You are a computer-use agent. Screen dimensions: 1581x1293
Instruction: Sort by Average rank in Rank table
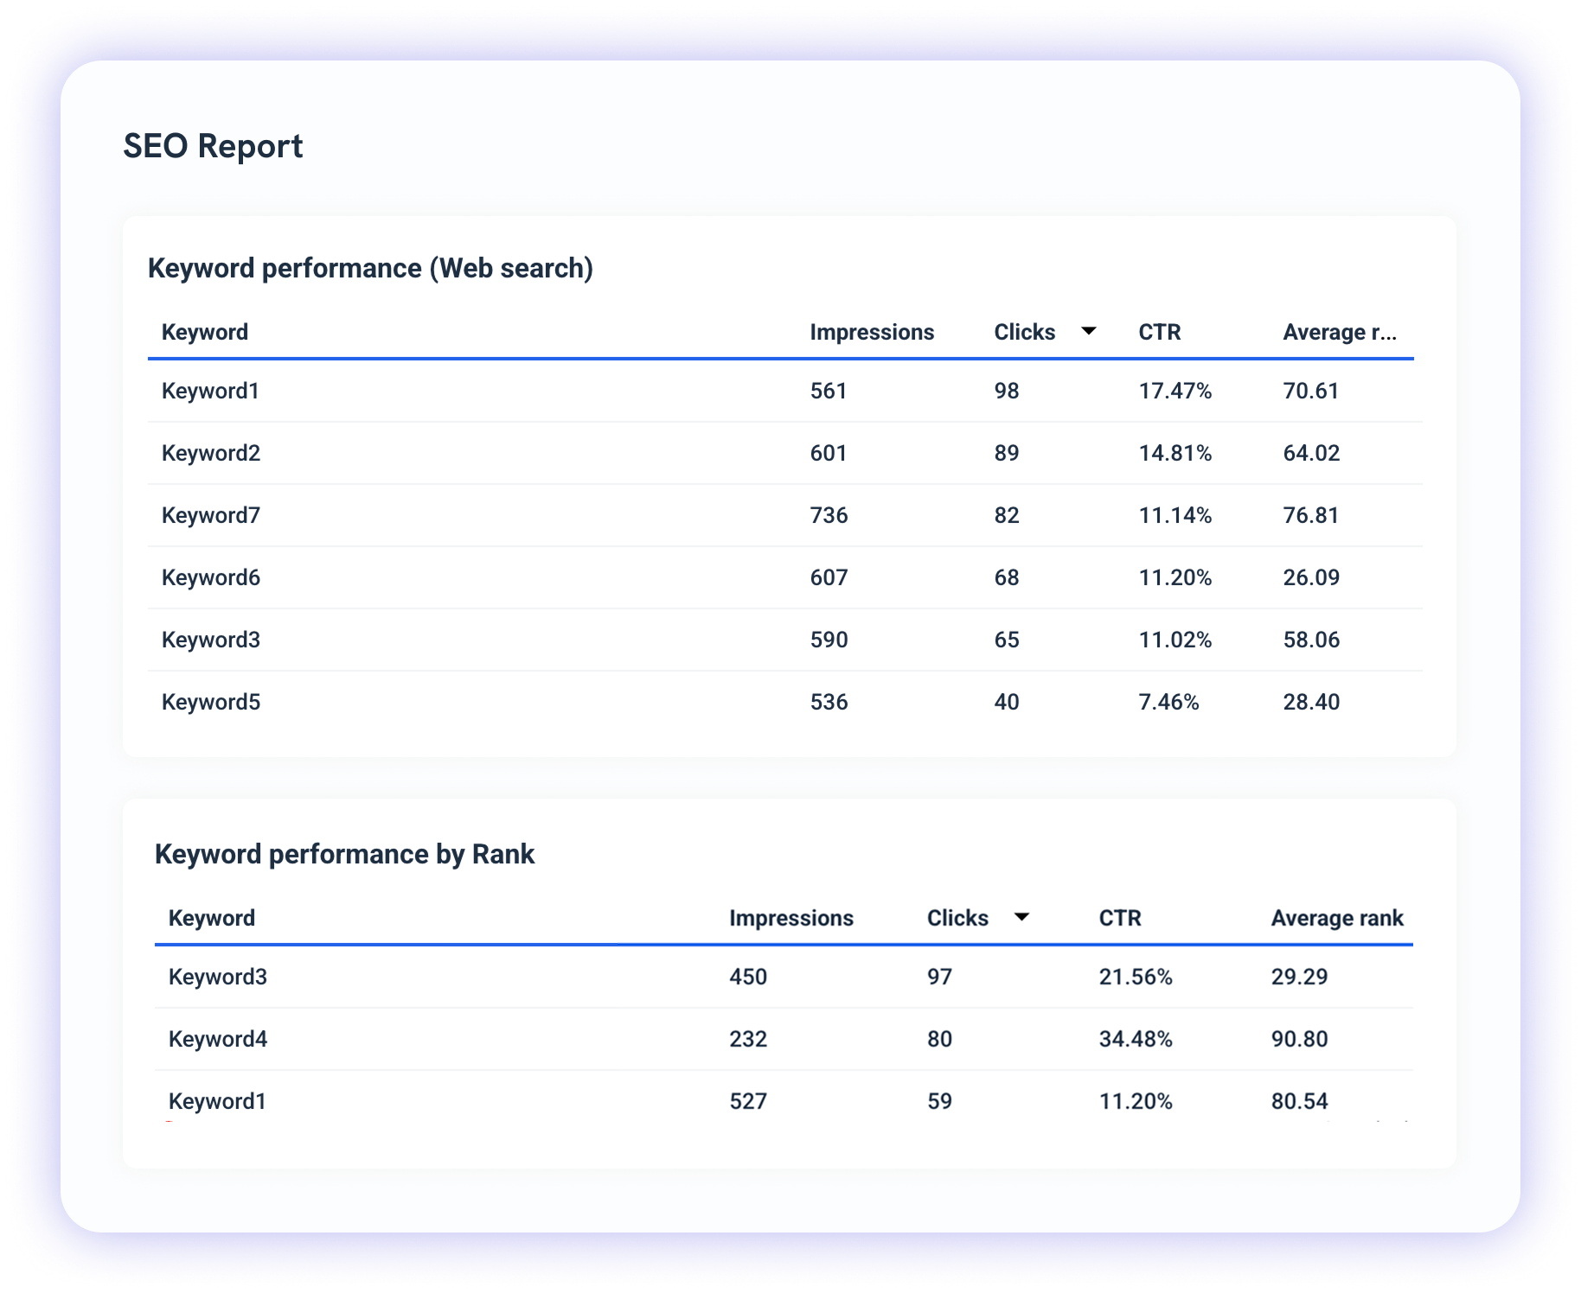pyautogui.click(x=1336, y=917)
